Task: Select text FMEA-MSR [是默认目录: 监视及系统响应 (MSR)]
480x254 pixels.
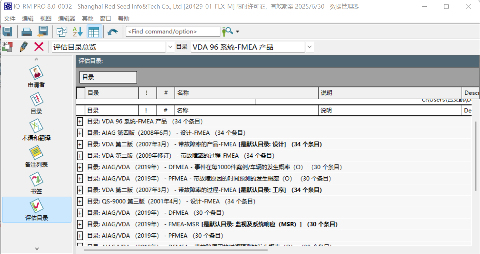Action: pyautogui.click(x=235, y=224)
